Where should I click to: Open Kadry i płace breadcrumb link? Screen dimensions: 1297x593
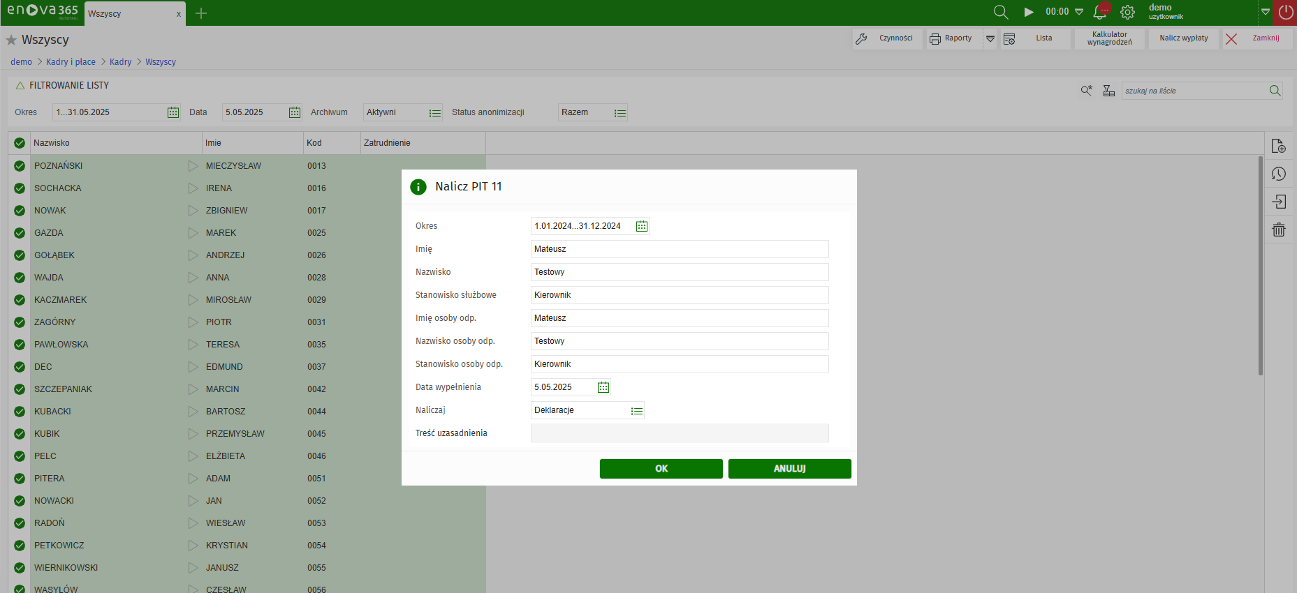click(x=71, y=62)
